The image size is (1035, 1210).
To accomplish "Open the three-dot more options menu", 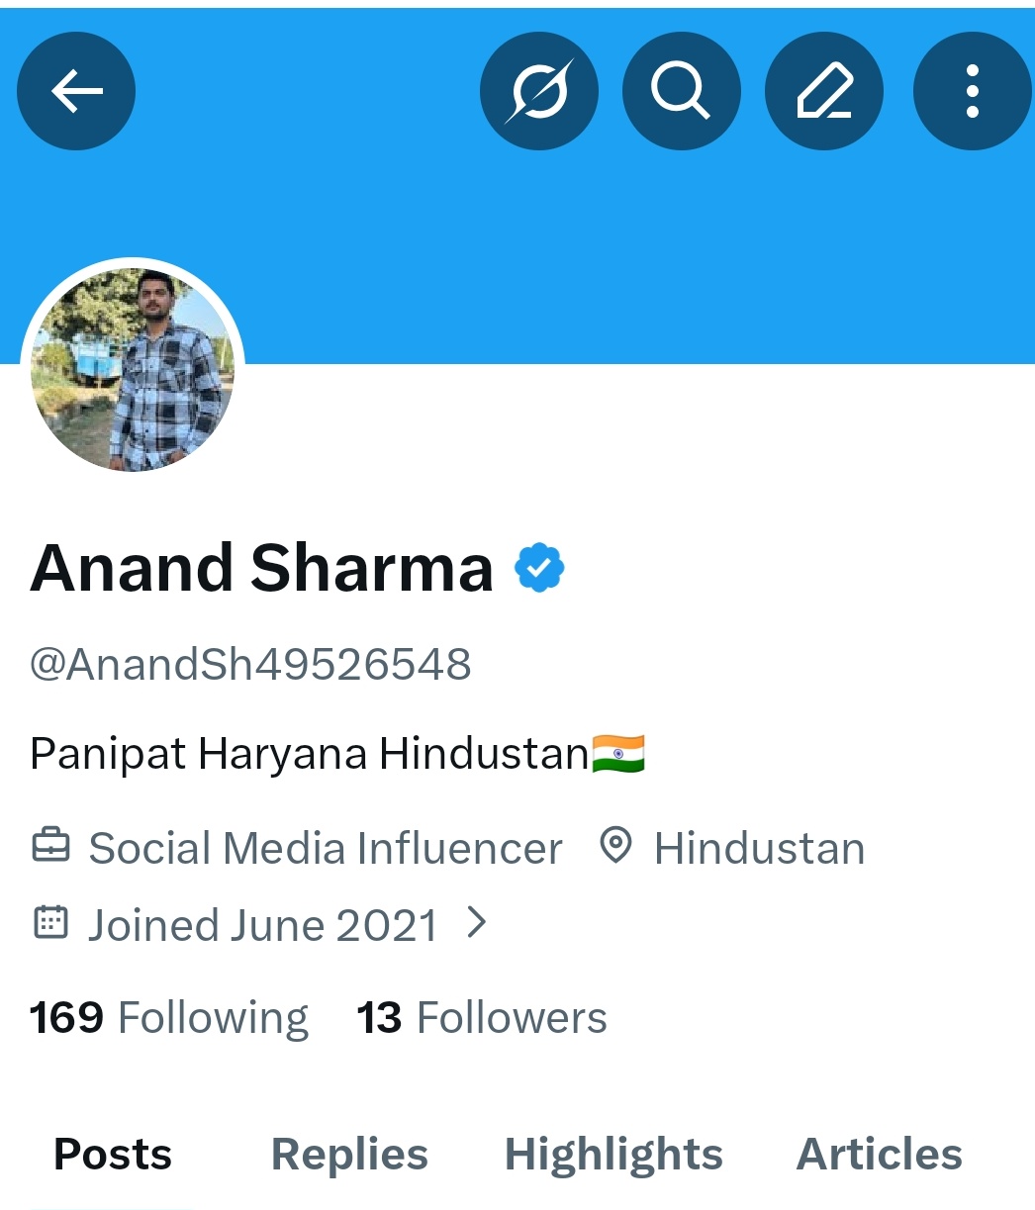I will (x=973, y=92).
